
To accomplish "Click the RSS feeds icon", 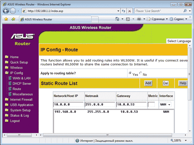I will coord(128,19).
